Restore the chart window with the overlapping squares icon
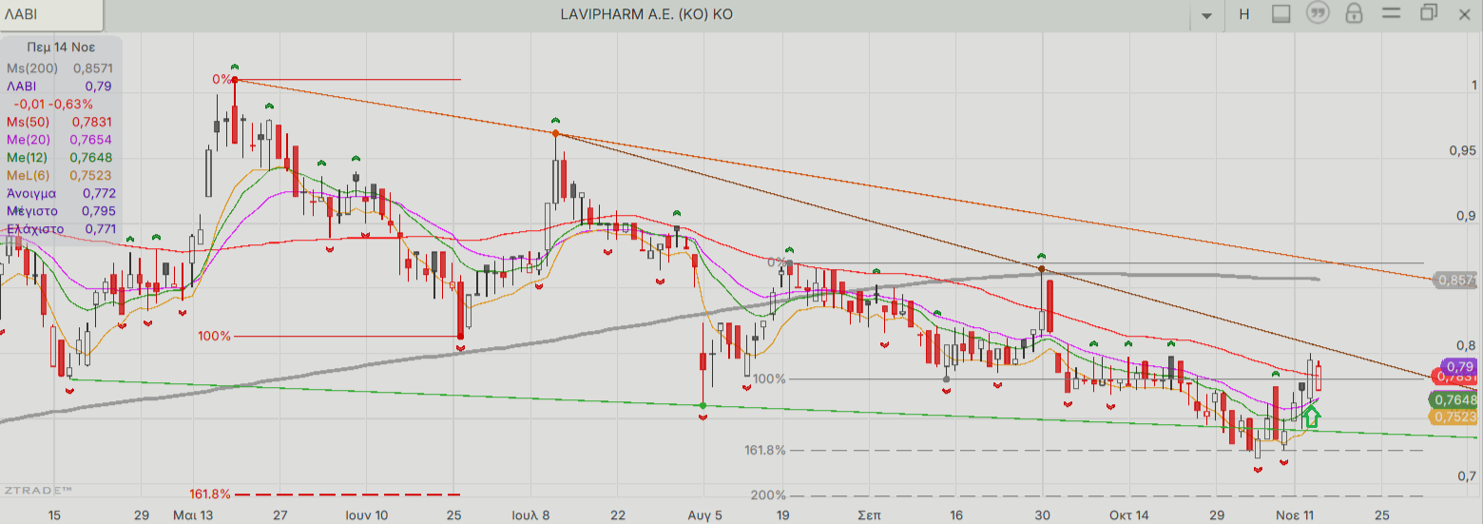Image resolution: width=1483 pixels, height=524 pixels. point(1429,12)
